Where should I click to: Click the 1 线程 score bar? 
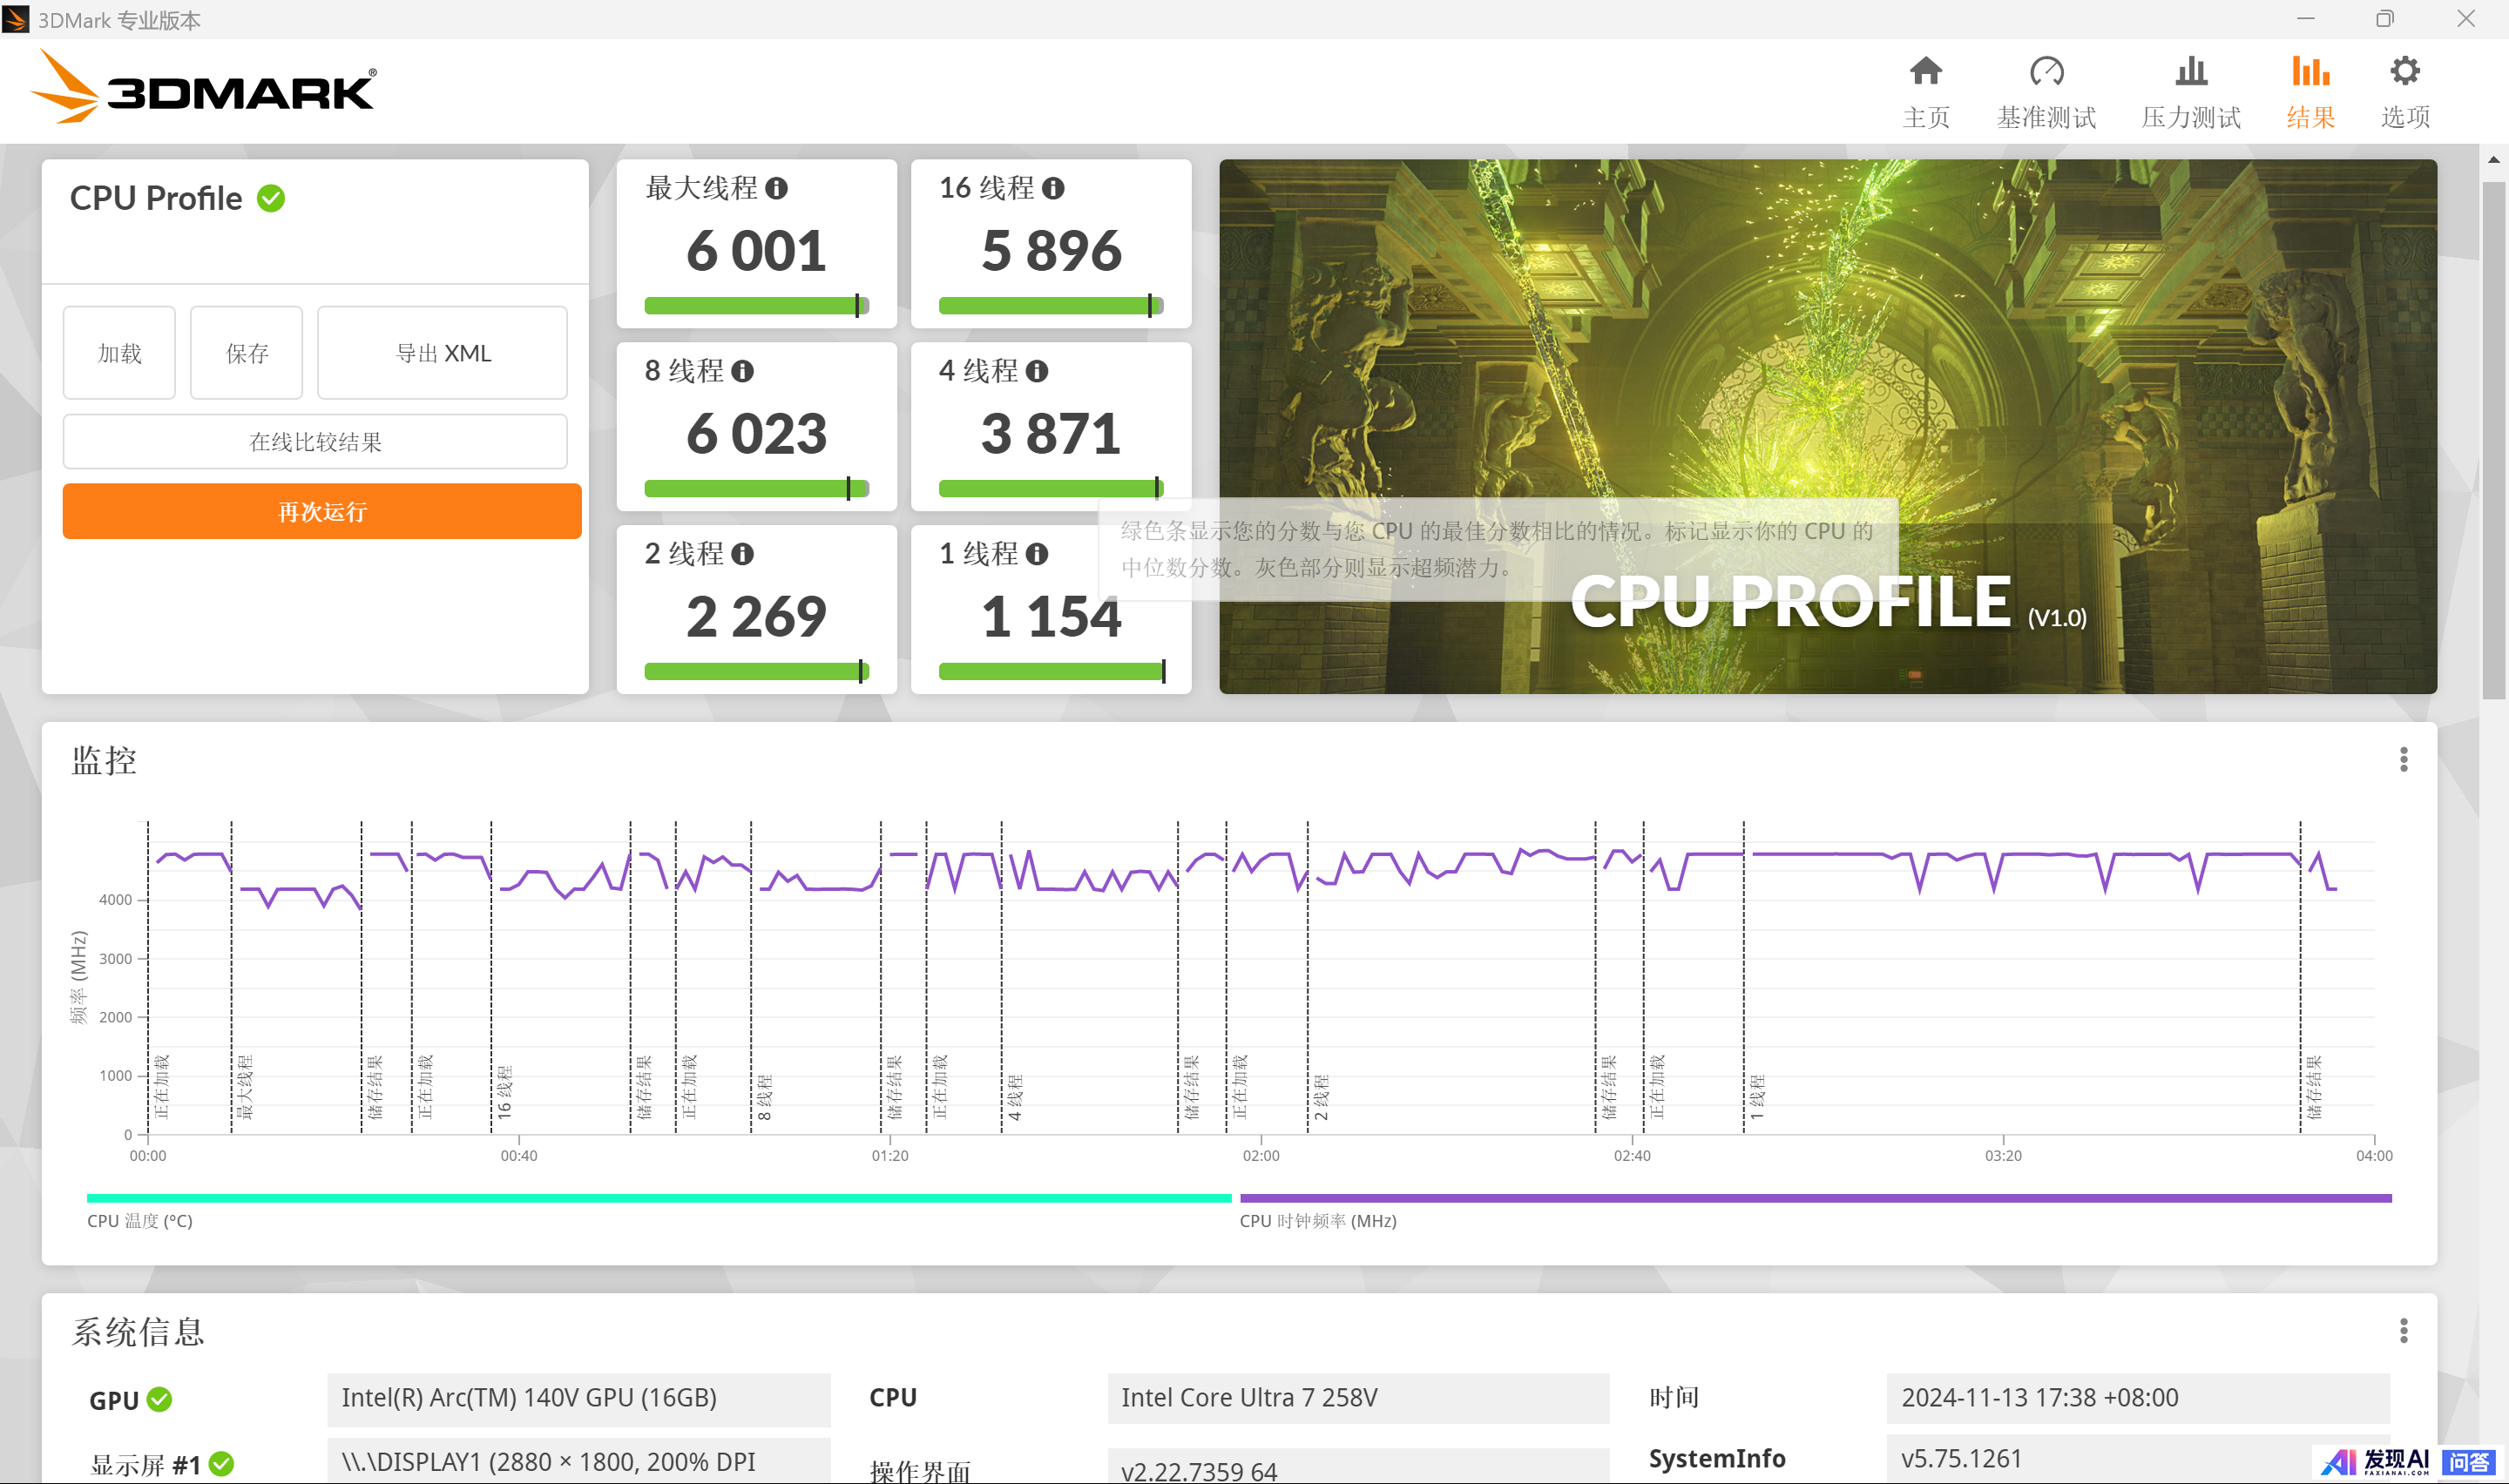(1051, 672)
